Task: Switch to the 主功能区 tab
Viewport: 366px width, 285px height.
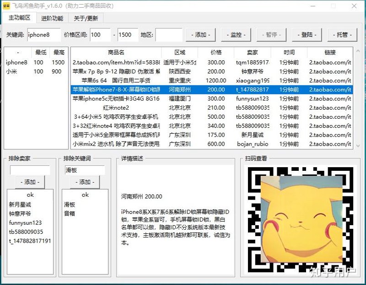Action: pyautogui.click(x=19, y=18)
